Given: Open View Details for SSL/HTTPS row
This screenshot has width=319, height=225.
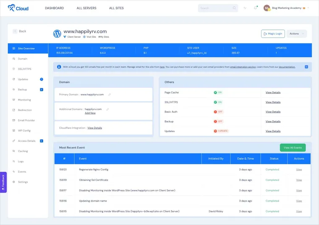Looking at the screenshot, I should click(x=273, y=102).
